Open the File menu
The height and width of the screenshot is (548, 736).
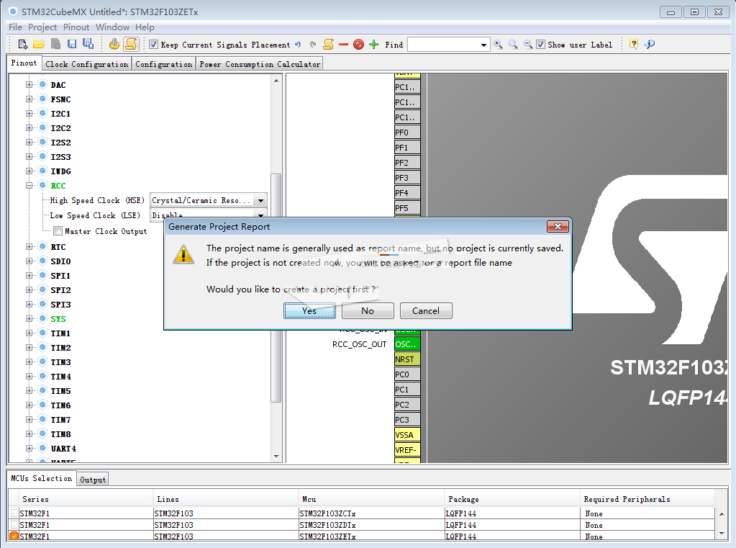[16, 27]
